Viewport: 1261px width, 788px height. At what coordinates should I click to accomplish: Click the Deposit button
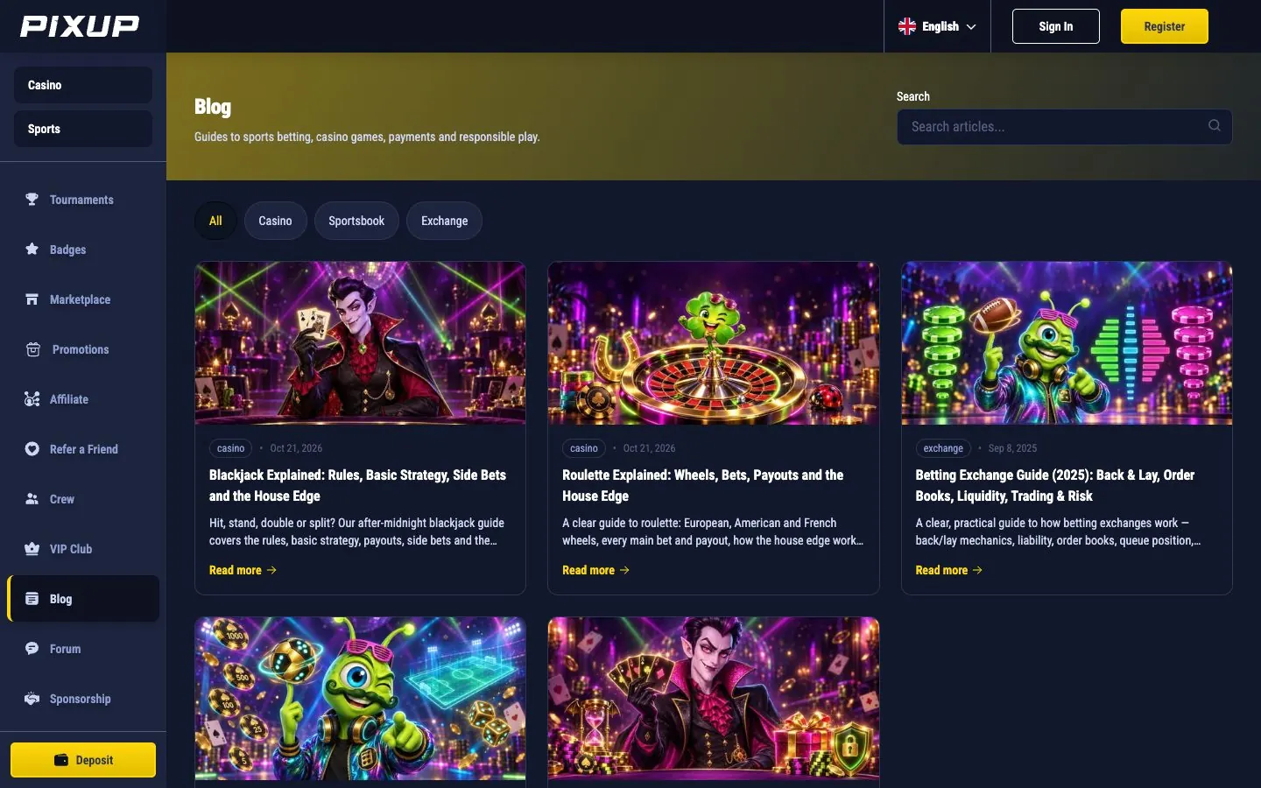pyautogui.click(x=83, y=760)
